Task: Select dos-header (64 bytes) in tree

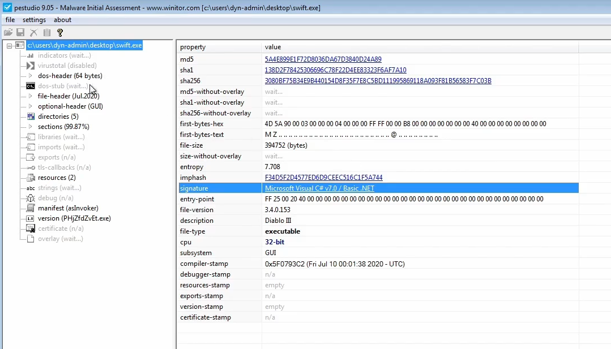Action: (70, 76)
